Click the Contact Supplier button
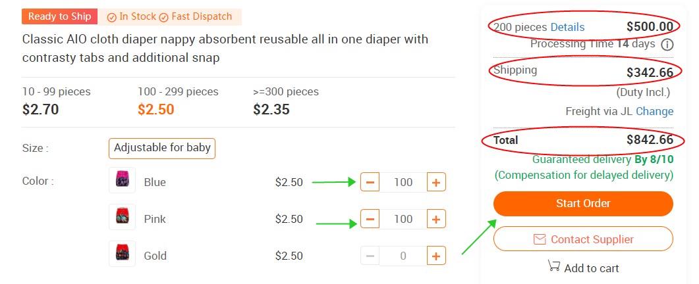699x284 pixels. [583, 239]
